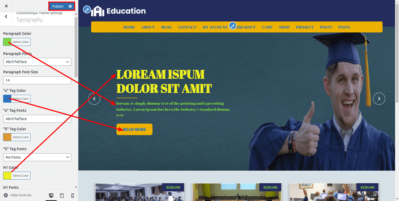Click the READ MORE button

tap(134, 129)
